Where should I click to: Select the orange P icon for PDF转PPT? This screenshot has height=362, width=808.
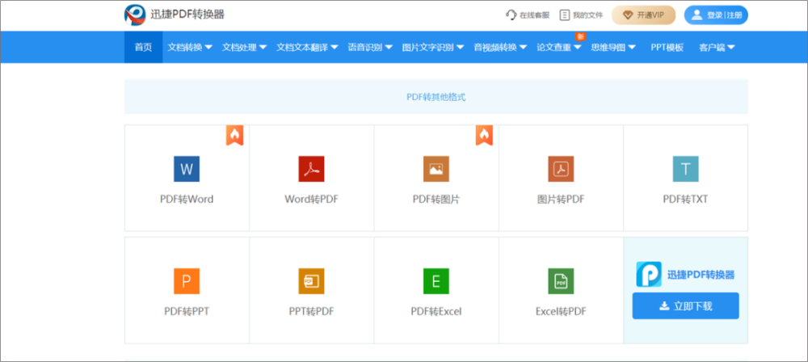click(187, 281)
